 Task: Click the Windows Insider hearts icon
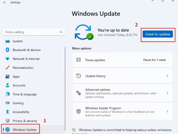(x=78, y=111)
